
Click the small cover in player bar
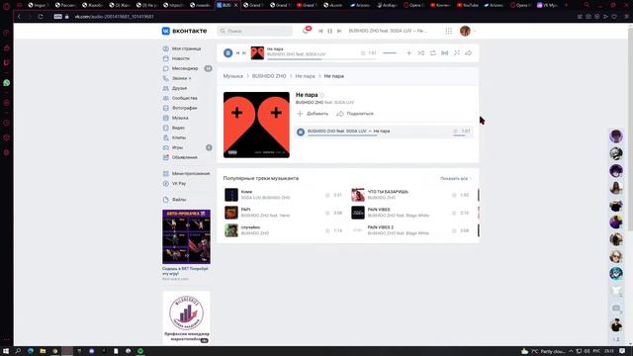coord(257,52)
